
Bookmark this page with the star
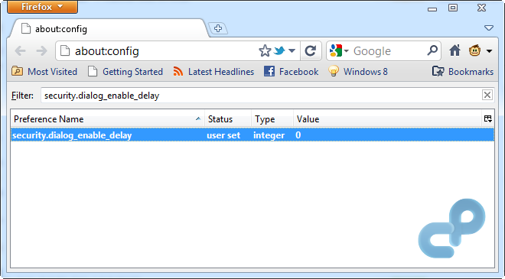[265, 51]
